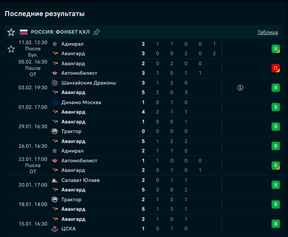Select the Динамо Москва team name

tap(81, 102)
